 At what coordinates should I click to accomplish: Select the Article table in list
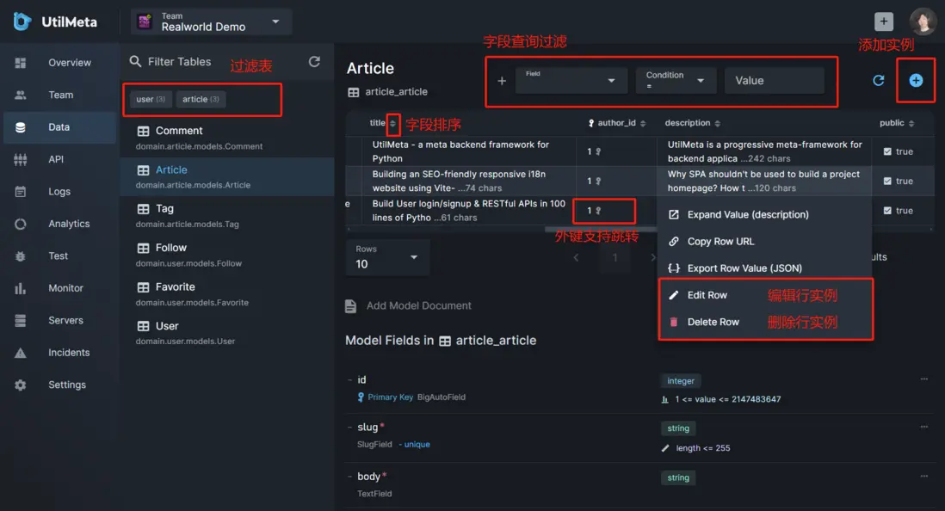point(227,177)
